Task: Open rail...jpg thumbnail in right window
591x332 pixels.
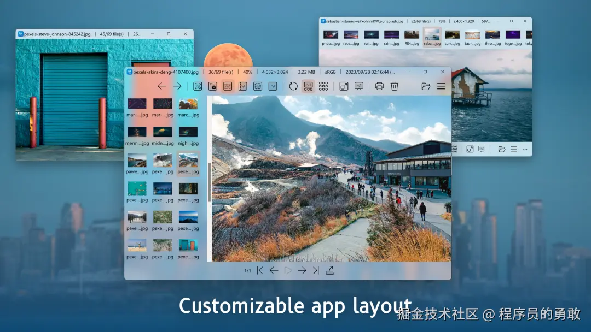Action: [371, 37]
